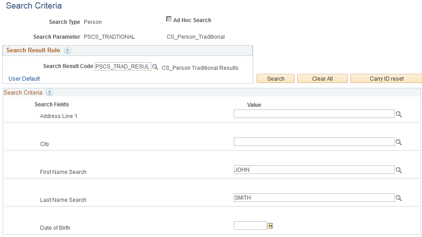This screenshot has height=237, width=422.
Task: Toggle the Ad Hoc Search checkbox
Action: pos(169,19)
